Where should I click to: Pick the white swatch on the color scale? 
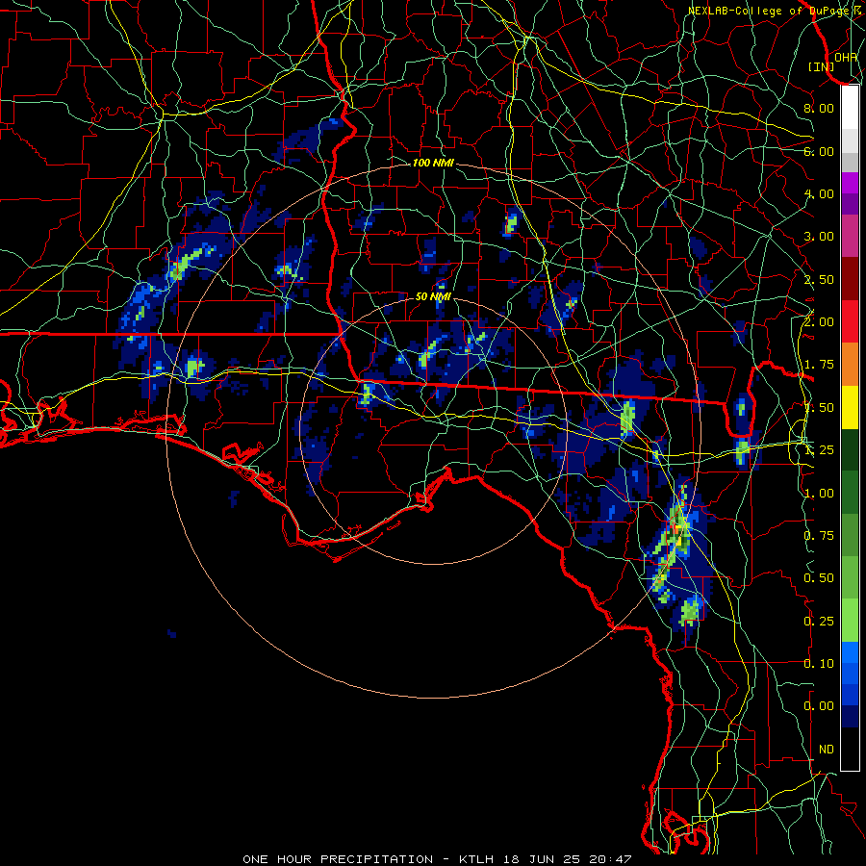850,108
